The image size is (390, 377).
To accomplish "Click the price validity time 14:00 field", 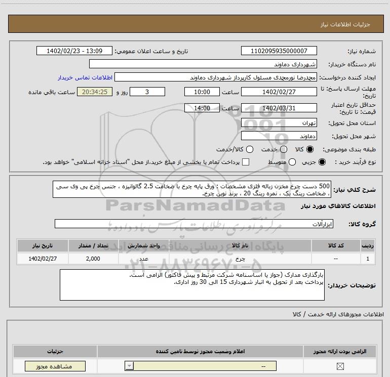I will (202, 108).
